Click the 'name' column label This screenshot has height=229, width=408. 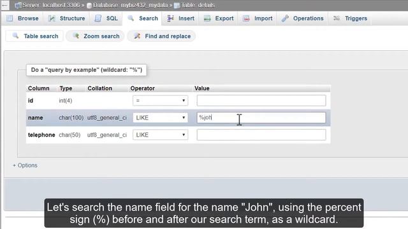[x=36, y=118]
